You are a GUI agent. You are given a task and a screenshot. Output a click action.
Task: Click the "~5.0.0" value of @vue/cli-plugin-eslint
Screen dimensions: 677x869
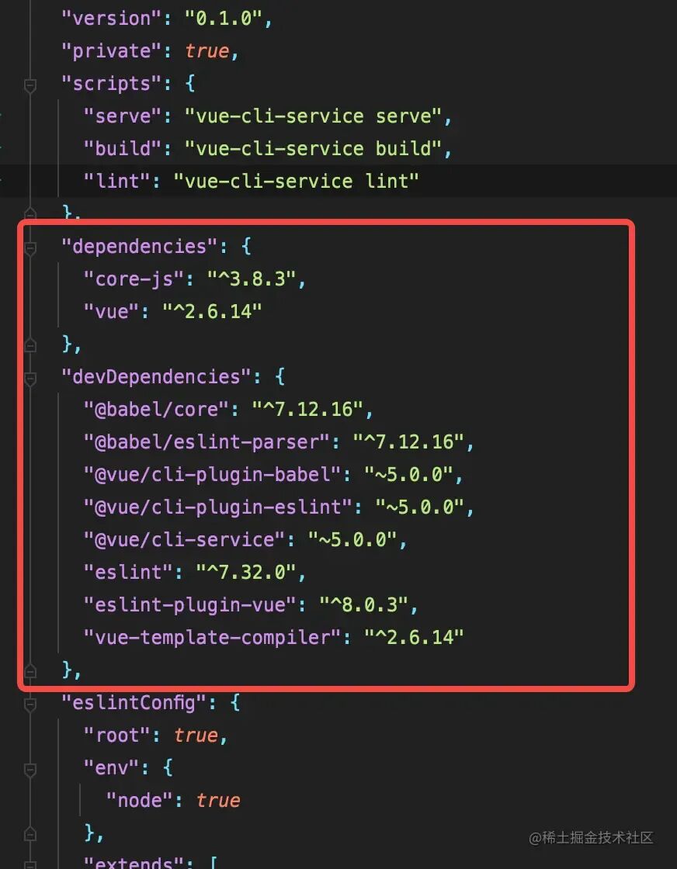(419, 507)
